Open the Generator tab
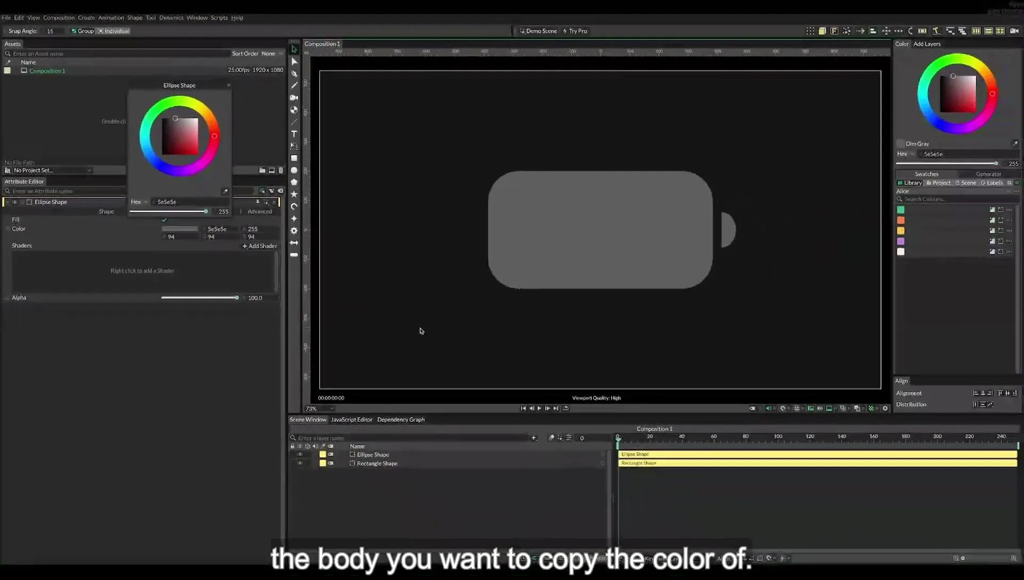Image resolution: width=1024 pixels, height=580 pixels. click(x=988, y=174)
